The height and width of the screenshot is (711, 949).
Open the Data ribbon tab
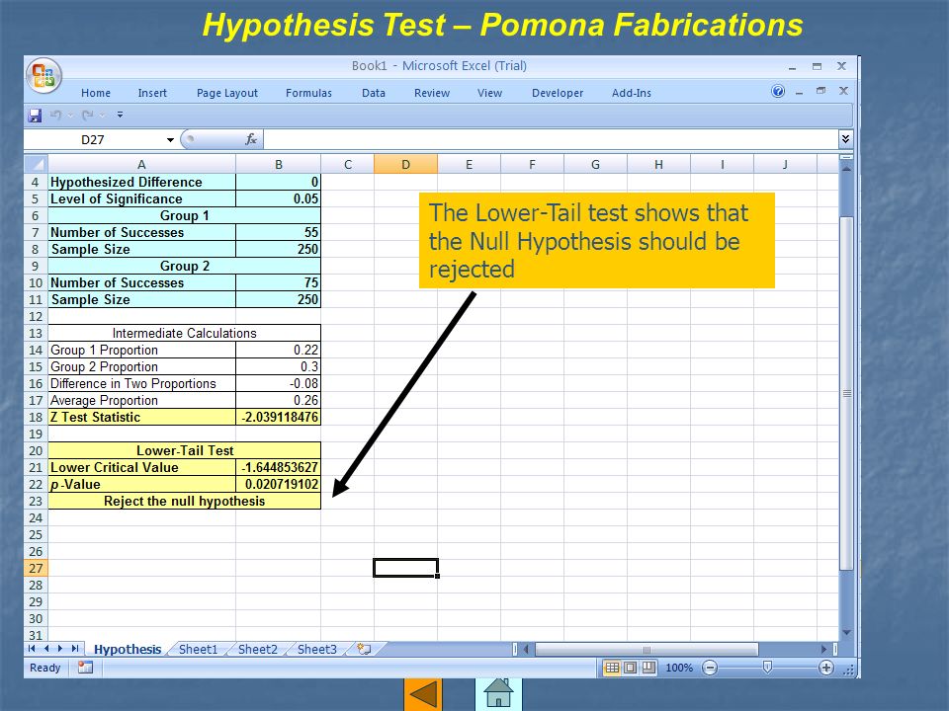pyautogui.click(x=374, y=93)
